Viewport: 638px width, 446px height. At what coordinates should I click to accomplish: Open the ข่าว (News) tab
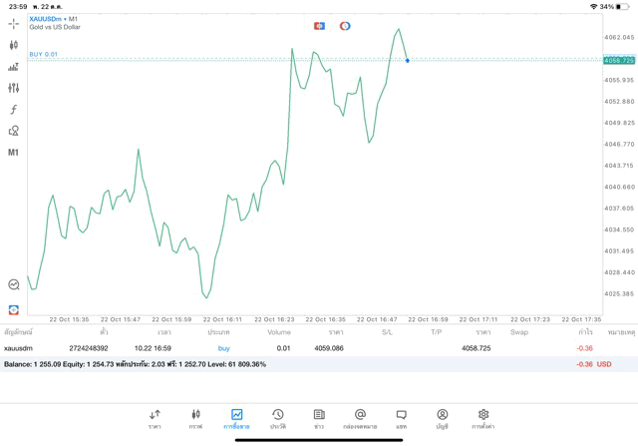319,419
